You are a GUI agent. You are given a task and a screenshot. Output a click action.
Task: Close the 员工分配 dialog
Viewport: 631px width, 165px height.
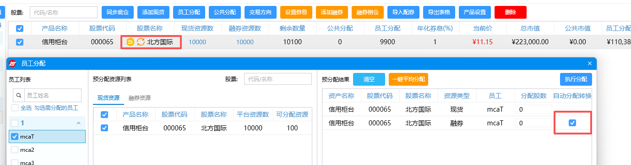click(589, 63)
